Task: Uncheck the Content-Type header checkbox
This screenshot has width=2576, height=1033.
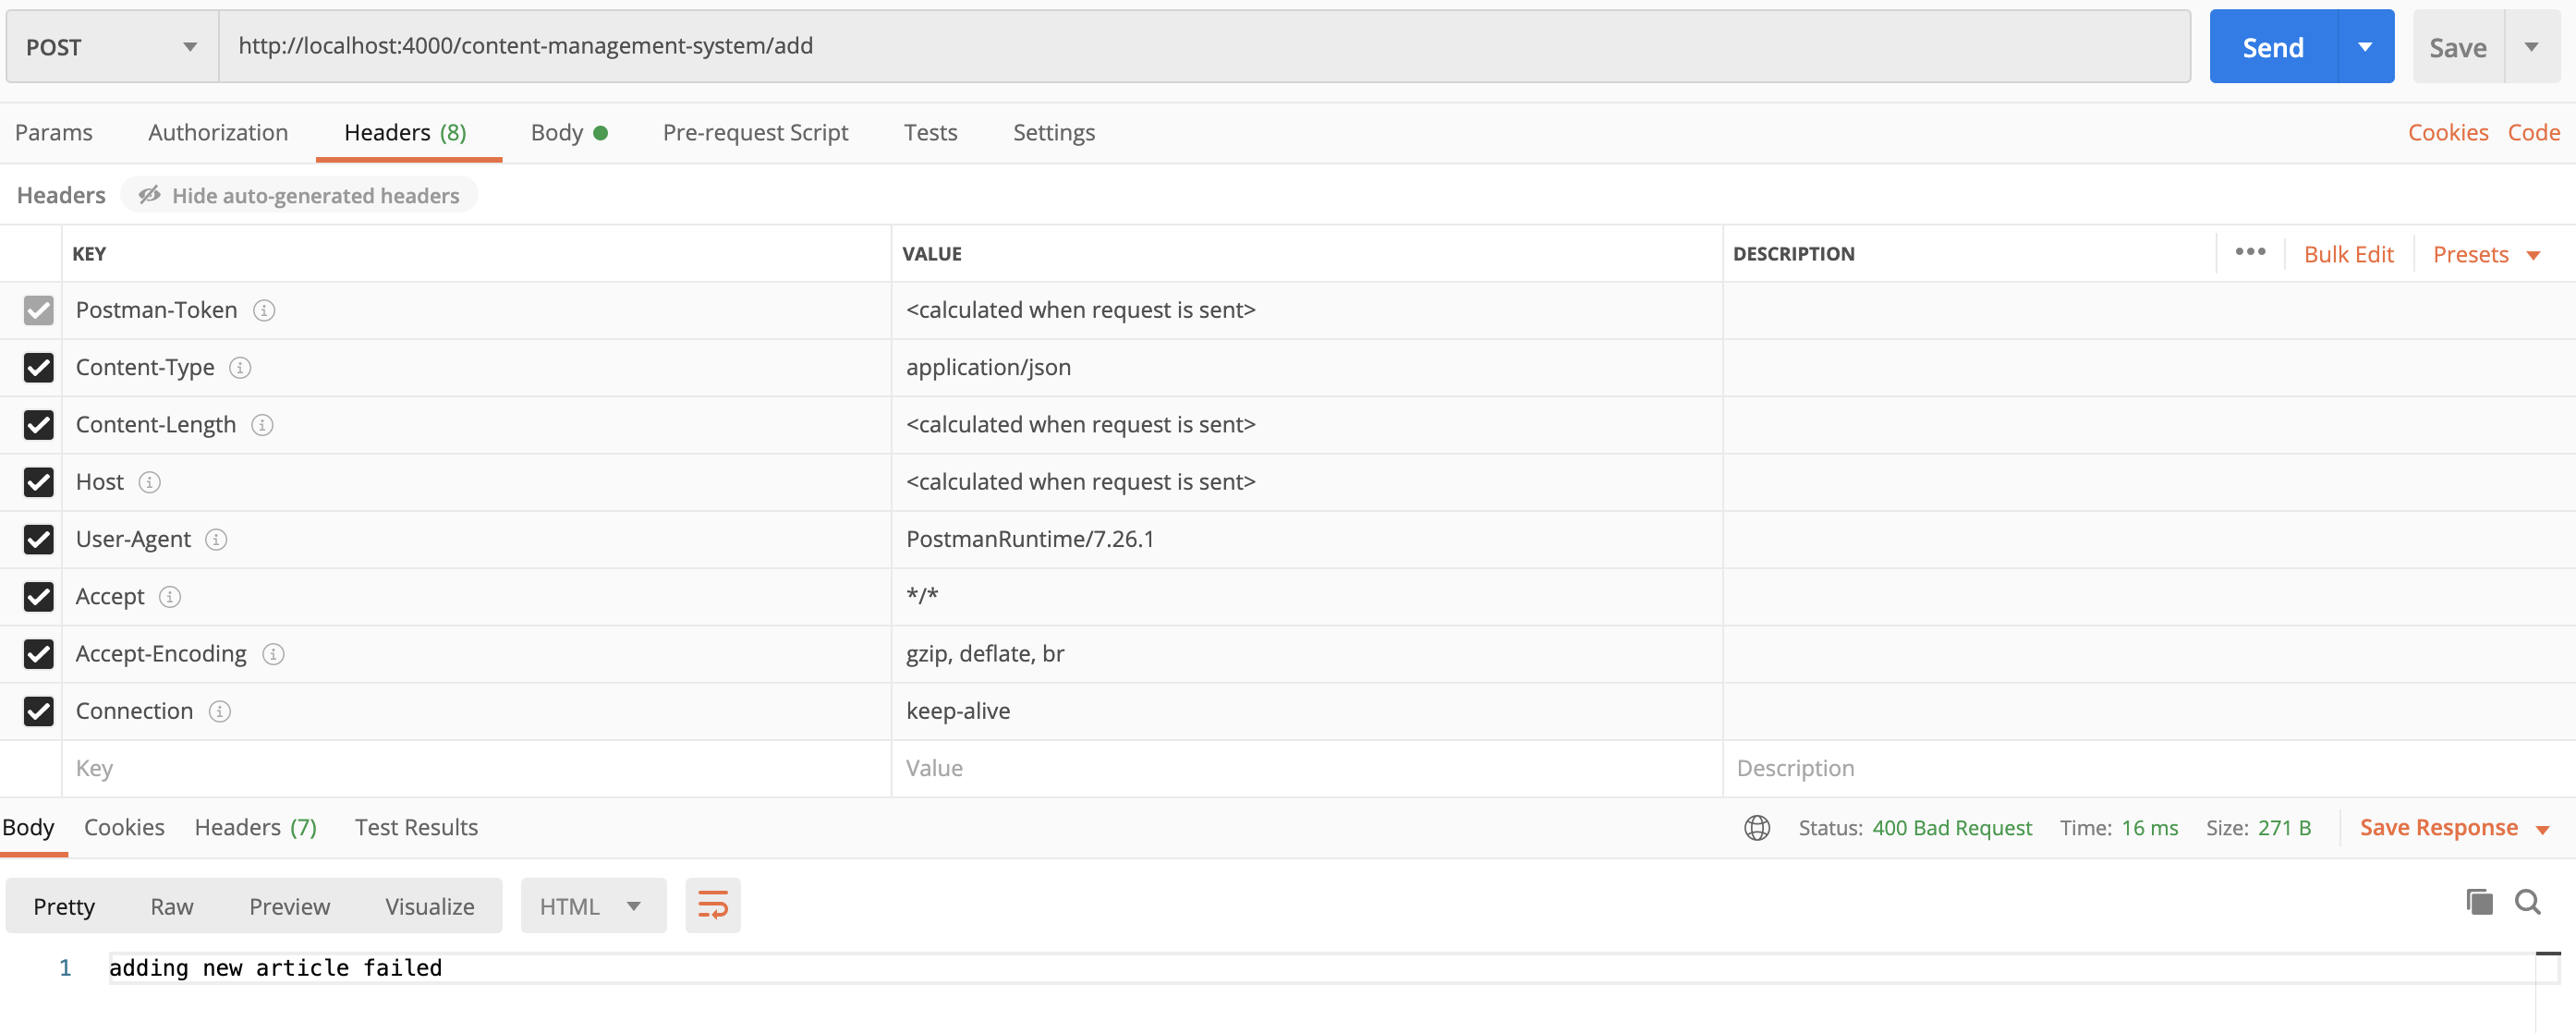Action: click(x=38, y=368)
